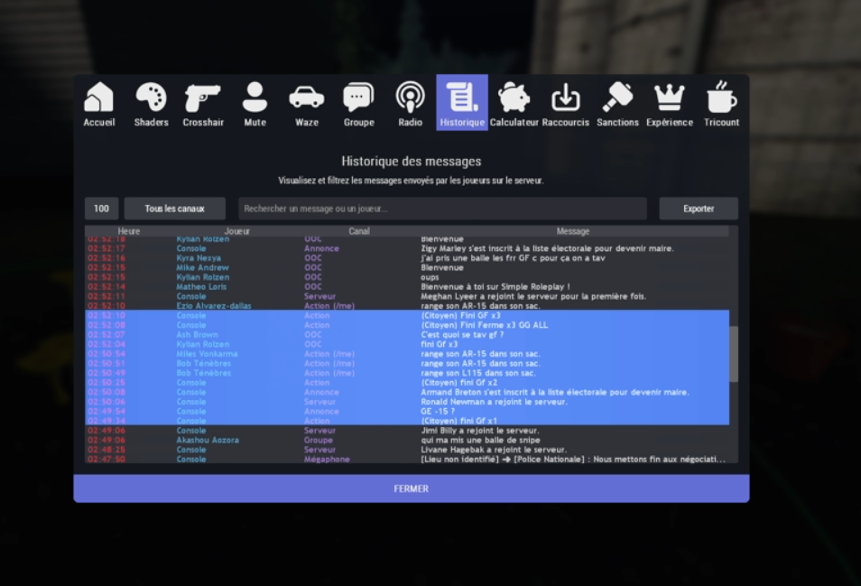861x586 pixels.
Task: Select player name Akashou Aozora
Action: click(208, 440)
